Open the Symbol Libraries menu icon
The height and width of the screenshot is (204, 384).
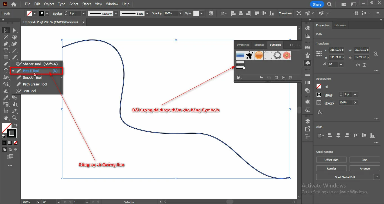tap(239, 78)
